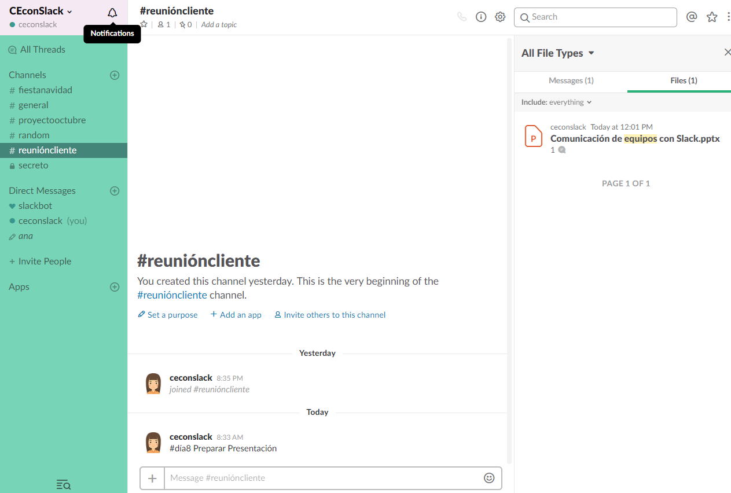Open channel settings gear
This screenshot has width=731, height=493.
500,17
